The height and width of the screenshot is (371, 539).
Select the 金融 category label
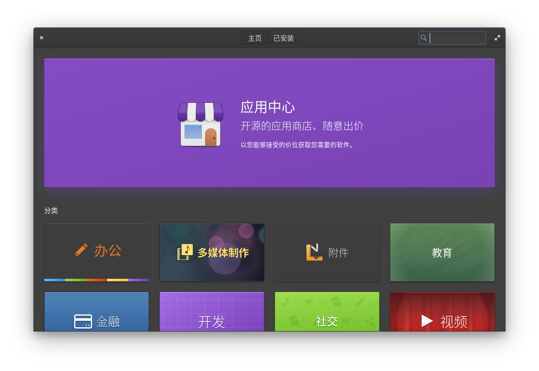tap(108, 321)
